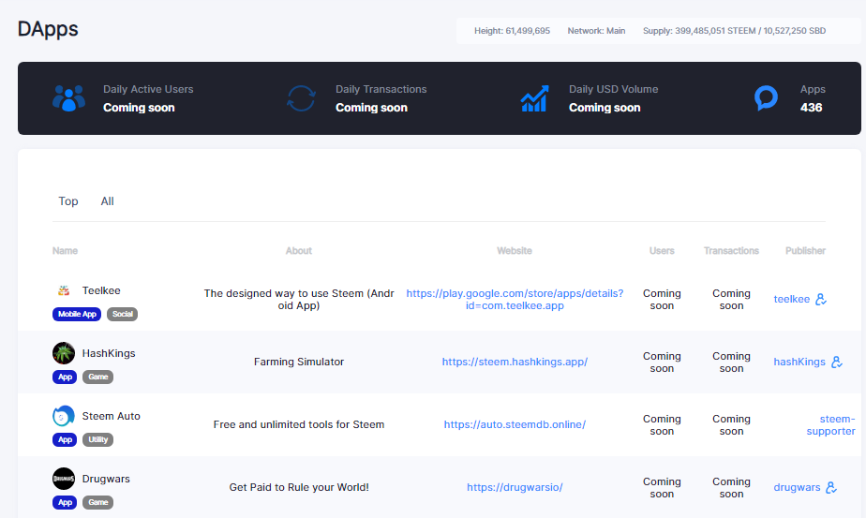Open the drugwars publisher profile
The width and height of the screenshot is (866, 518).
(797, 487)
